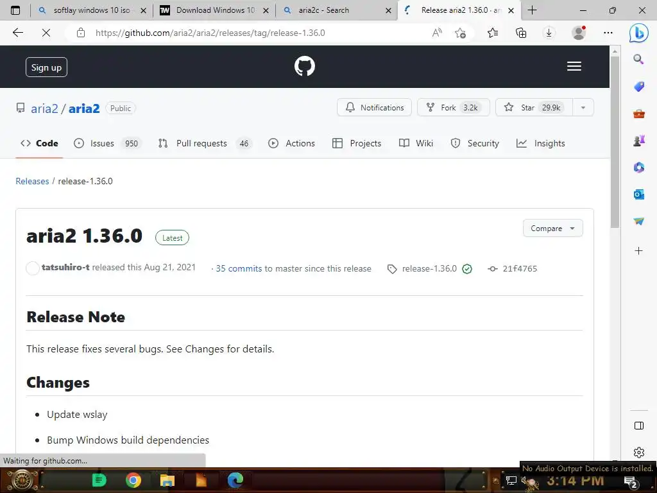Open File Explorer from the taskbar
The width and height of the screenshot is (657, 493).
(x=167, y=480)
